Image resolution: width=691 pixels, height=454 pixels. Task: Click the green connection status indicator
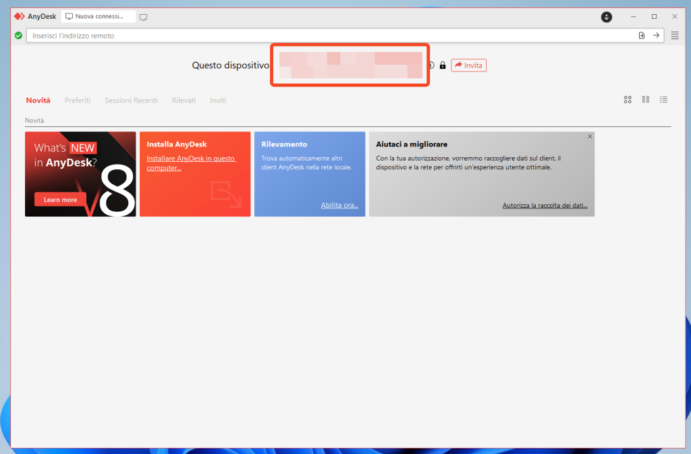click(x=18, y=35)
